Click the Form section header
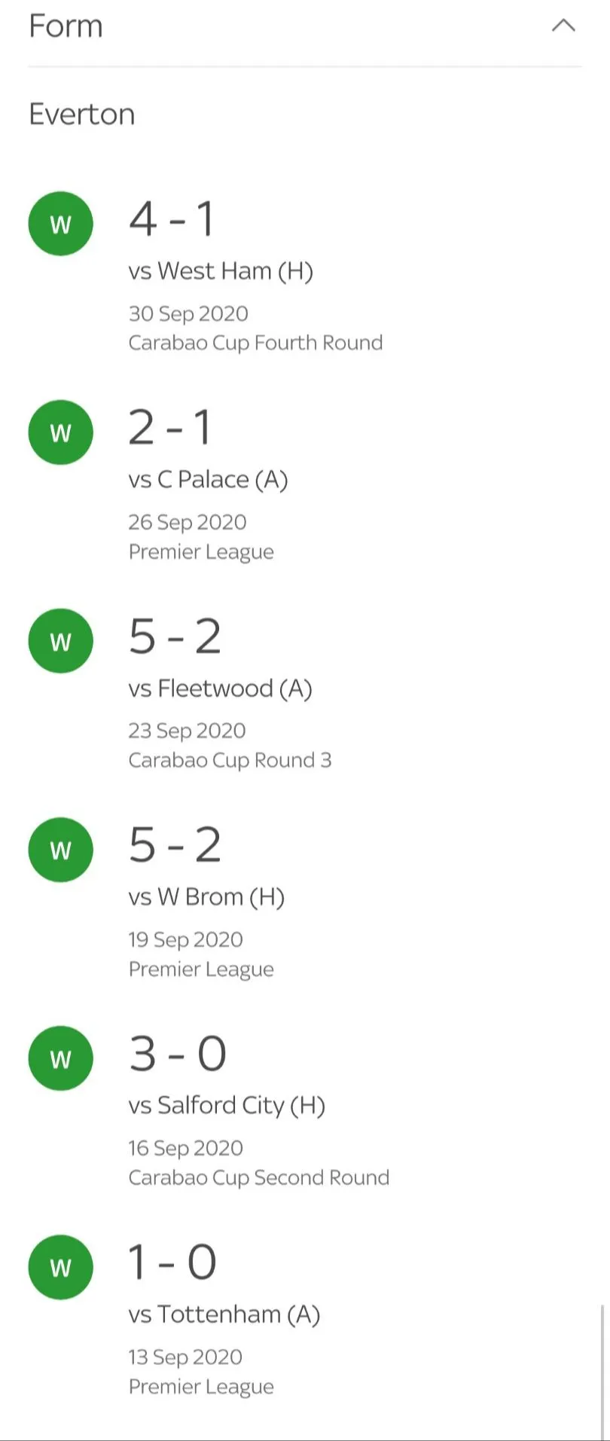This screenshot has height=1441, width=610. pos(66,26)
